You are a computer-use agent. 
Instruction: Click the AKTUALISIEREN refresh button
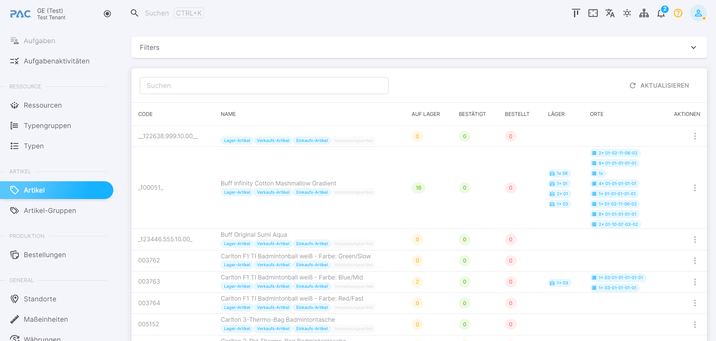click(x=659, y=86)
